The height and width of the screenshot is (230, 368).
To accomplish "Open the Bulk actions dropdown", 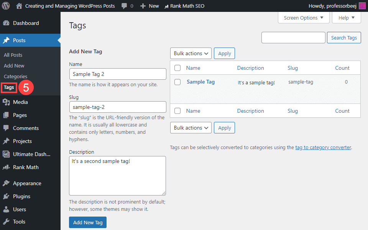I will click(191, 53).
